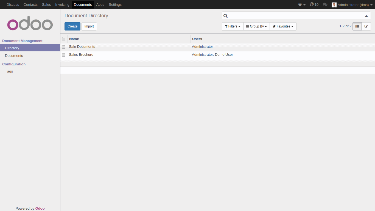Image resolution: width=375 pixels, height=211 pixels.
Task: Check the Sale Documents row checkbox
Action: (64, 47)
